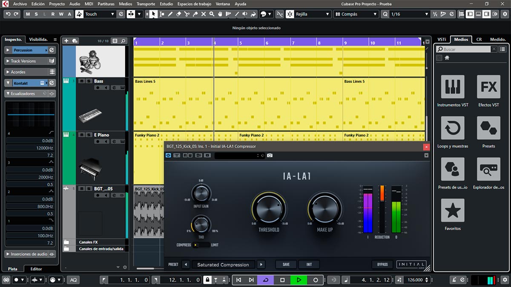Toggle locators lock padlock button
Viewport: 511px width, 287px height.
coord(207,280)
